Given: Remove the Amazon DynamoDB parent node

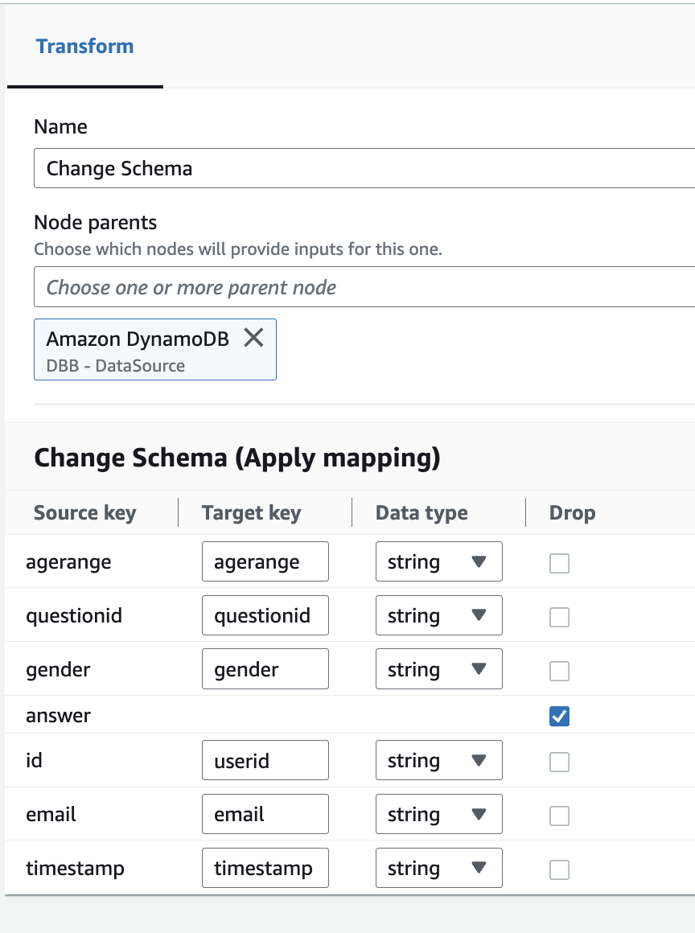Looking at the screenshot, I should point(253,338).
